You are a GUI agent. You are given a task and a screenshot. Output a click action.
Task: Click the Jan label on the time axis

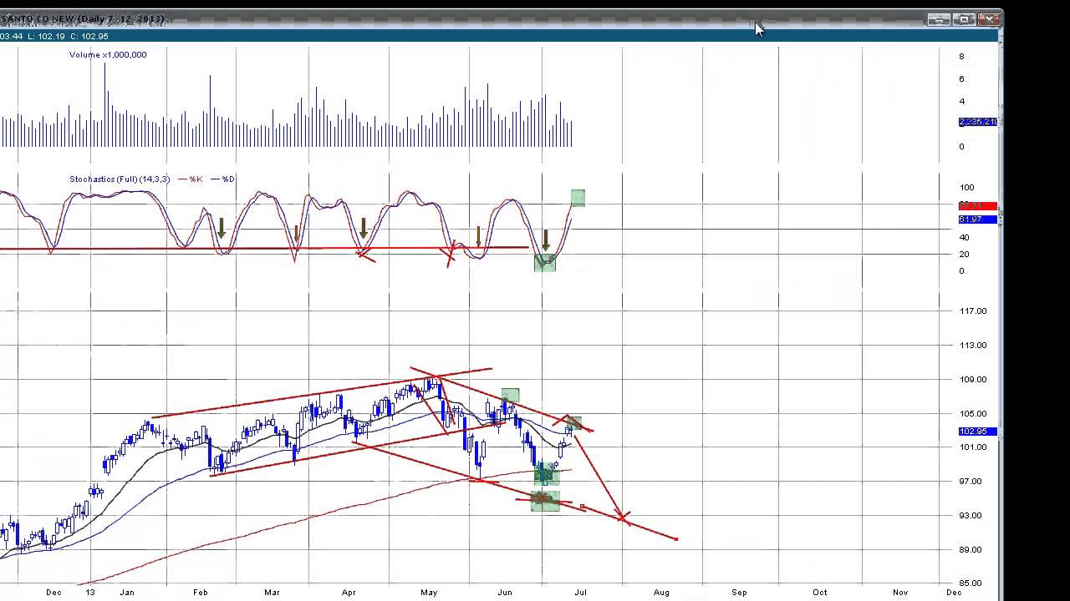click(x=127, y=593)
